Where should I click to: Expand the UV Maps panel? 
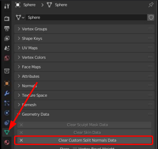(30, 48)
